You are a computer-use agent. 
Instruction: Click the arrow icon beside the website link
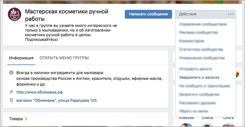point(11,92)
